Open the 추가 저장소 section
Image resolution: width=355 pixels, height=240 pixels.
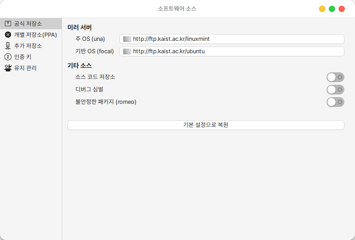tap(28, 46)
